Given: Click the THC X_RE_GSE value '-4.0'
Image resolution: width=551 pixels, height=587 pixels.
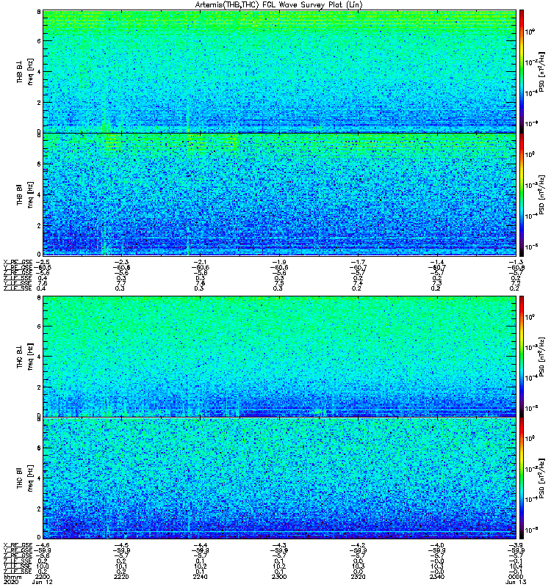Looking at the screenshot, I should tap(437, 545).
